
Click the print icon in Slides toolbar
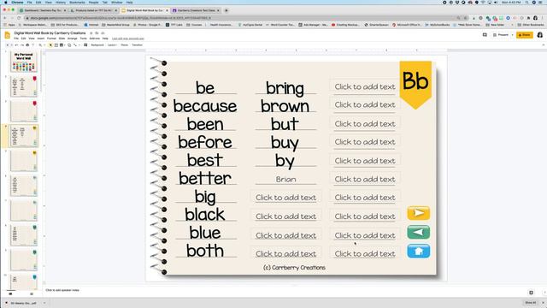[x=27, y=45]
